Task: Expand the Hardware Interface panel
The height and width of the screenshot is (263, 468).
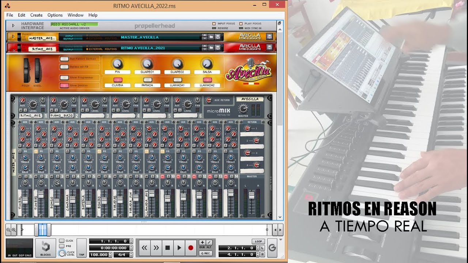Action: click(x=14, y=26)
